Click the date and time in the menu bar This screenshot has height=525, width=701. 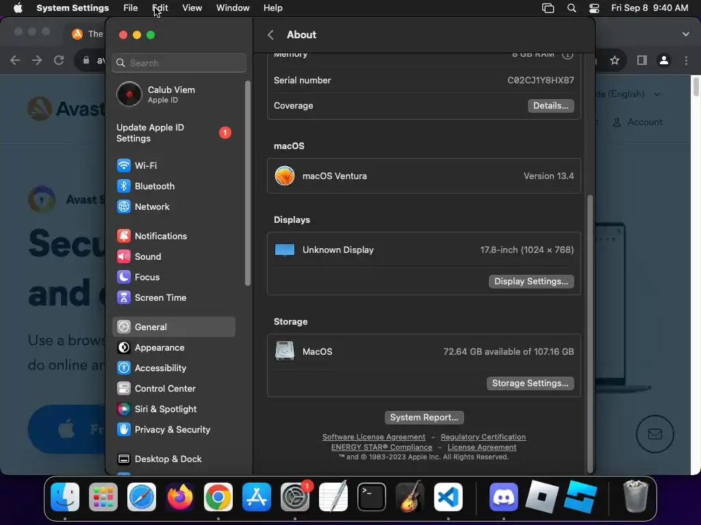[x=650, y=8]
